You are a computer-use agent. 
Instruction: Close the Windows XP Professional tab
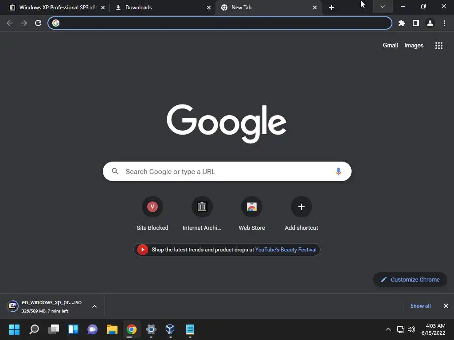(103, 8)
